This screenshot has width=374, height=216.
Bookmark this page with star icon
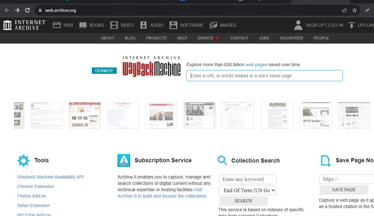tap(355, 10)
